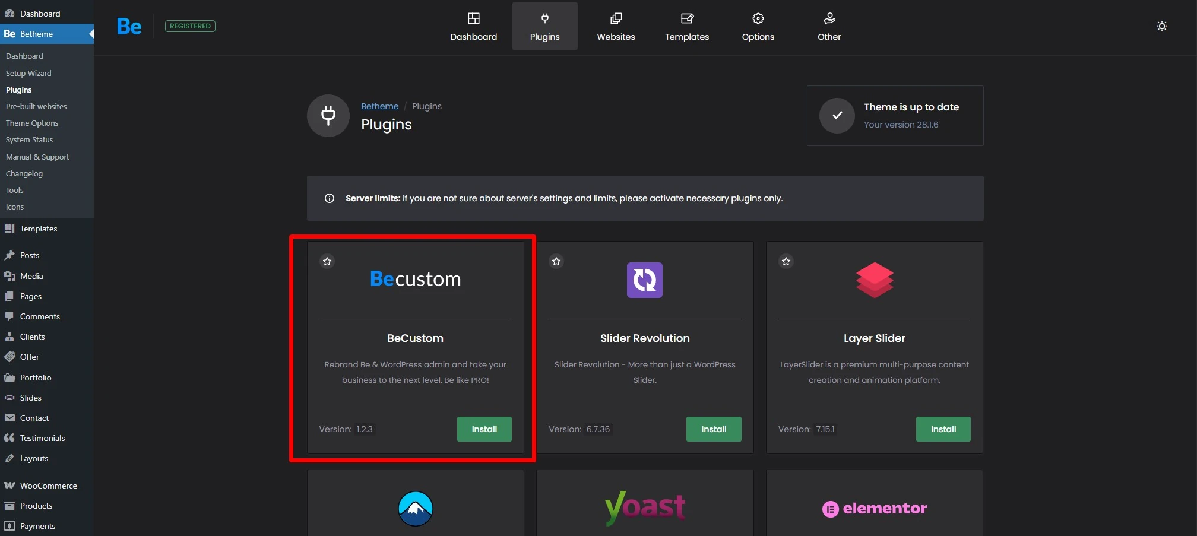Open the Other tab
Viewport: 1197px width, 536px height.
point(829,26)
